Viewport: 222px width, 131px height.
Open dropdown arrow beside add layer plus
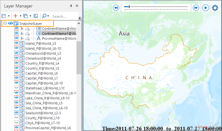(20, 16)
